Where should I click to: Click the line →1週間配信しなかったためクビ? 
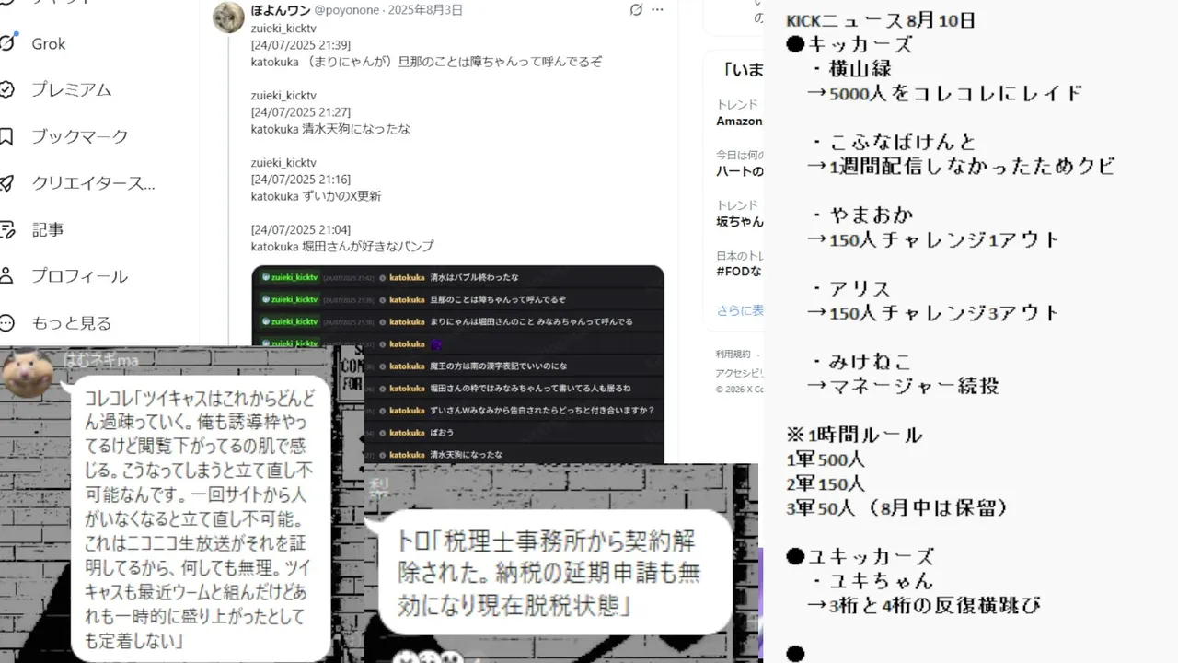[x=961, y=167]
